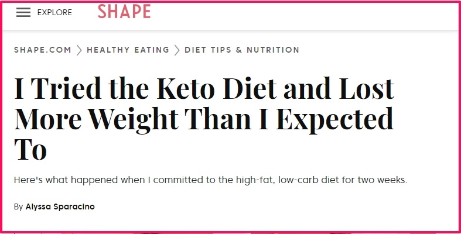
Task: Select the word 'Keto' in the headline
Action: tap(186, 88)
